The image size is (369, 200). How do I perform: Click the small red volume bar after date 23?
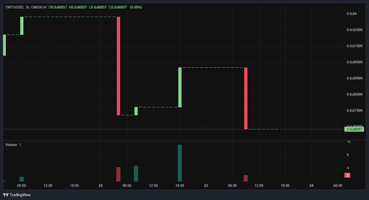point(246,178)
